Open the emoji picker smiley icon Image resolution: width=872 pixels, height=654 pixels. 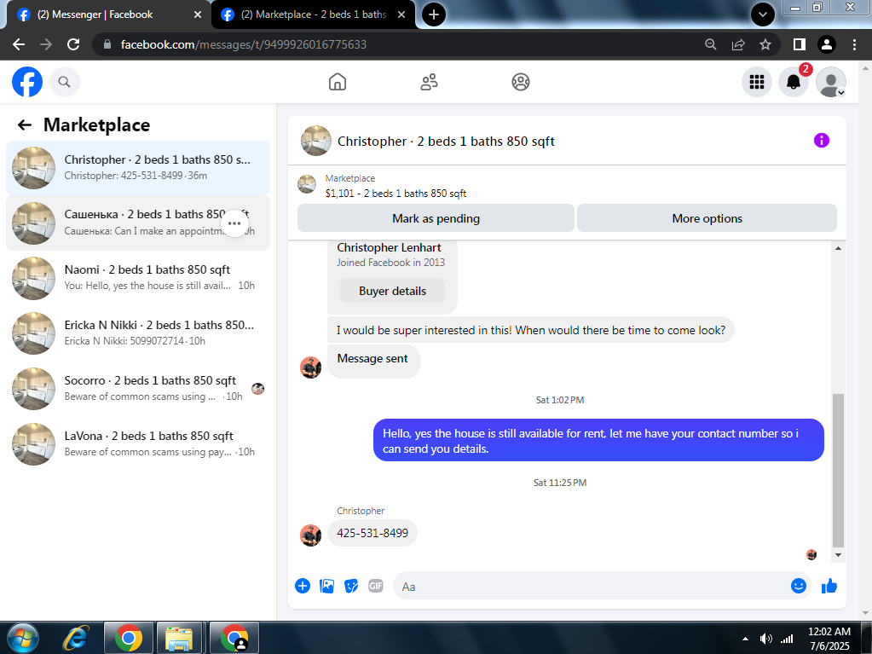point(799,586)
